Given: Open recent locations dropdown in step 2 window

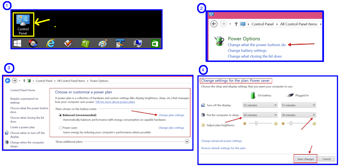Looking at the screenshot, I should pyautogui.click(x=230, y=24).
